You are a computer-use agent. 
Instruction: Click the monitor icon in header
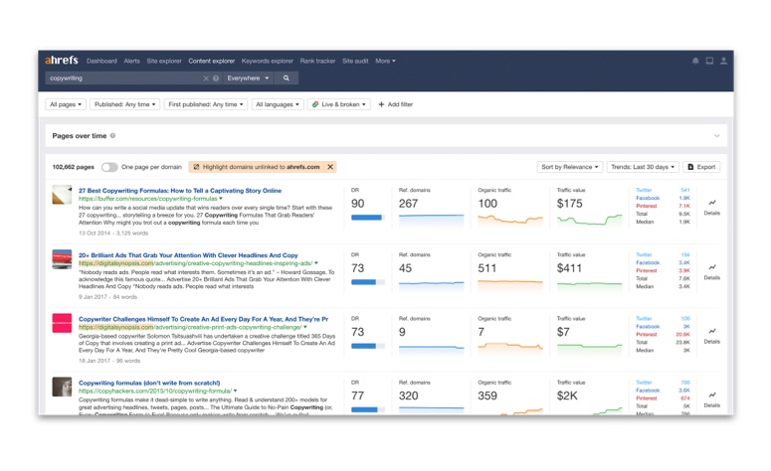coord(709,61)
